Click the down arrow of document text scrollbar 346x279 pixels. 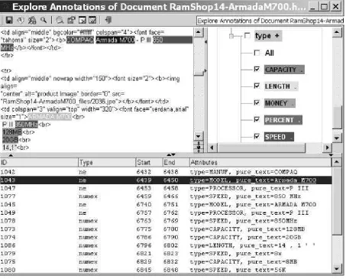199,136
